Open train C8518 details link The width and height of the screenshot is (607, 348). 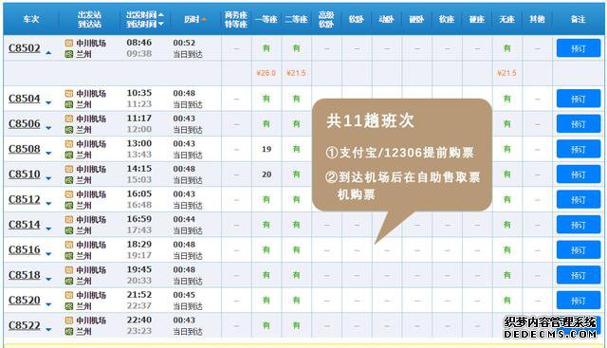pos(25,275)
